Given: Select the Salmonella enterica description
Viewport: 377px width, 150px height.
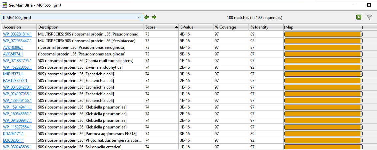Looking at the screenshot, I should click(x=80, y=147).
